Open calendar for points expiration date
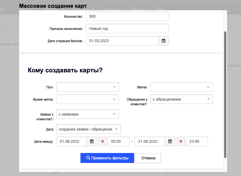The width and height of the screenshot is (241, 176). (x=164, y=41)
